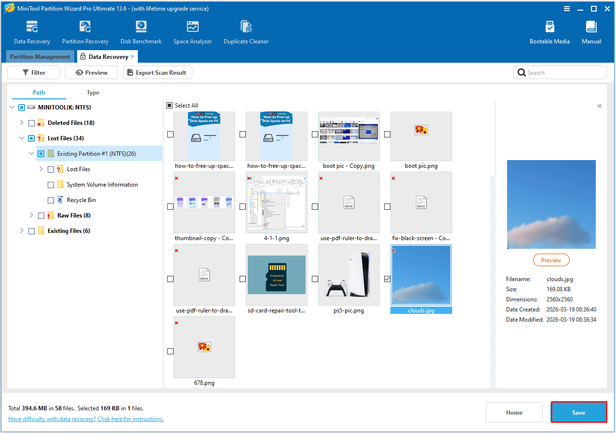The height and width of the screenshot is (433, 616).
Task: Open the Manual icon
Action: [x=591, y=32]
